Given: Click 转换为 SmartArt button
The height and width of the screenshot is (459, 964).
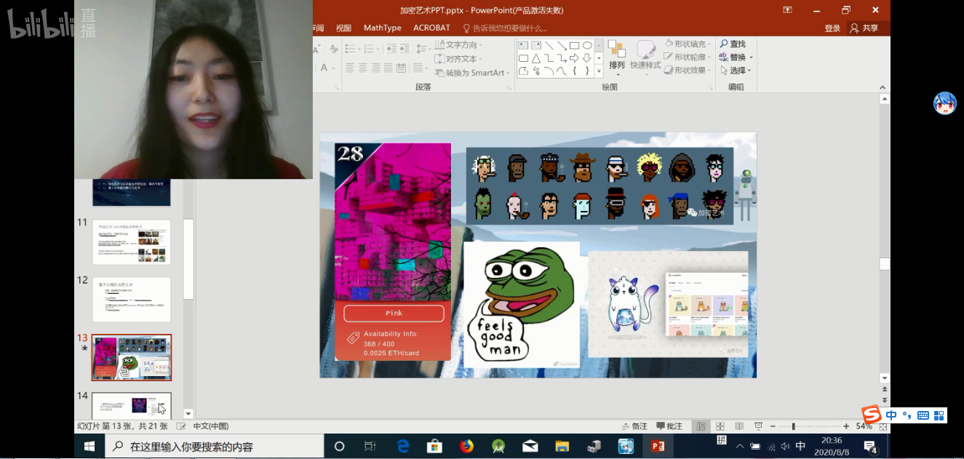Looking at the screenshot, I should (x=471, y=73).
